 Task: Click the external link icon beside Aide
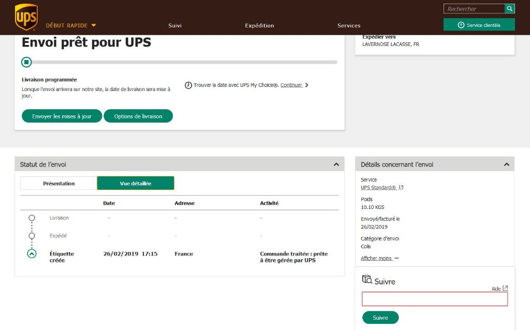click(505, 288)
